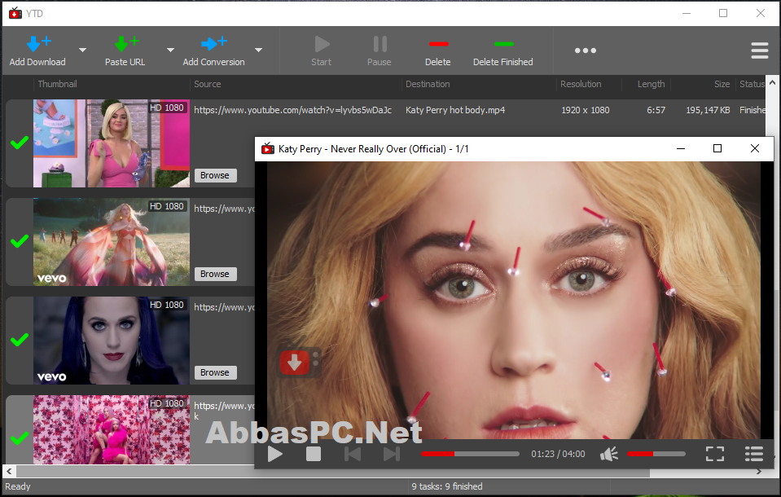Click the Ready status bar text

pyautogui.click(x=17, y=486)
